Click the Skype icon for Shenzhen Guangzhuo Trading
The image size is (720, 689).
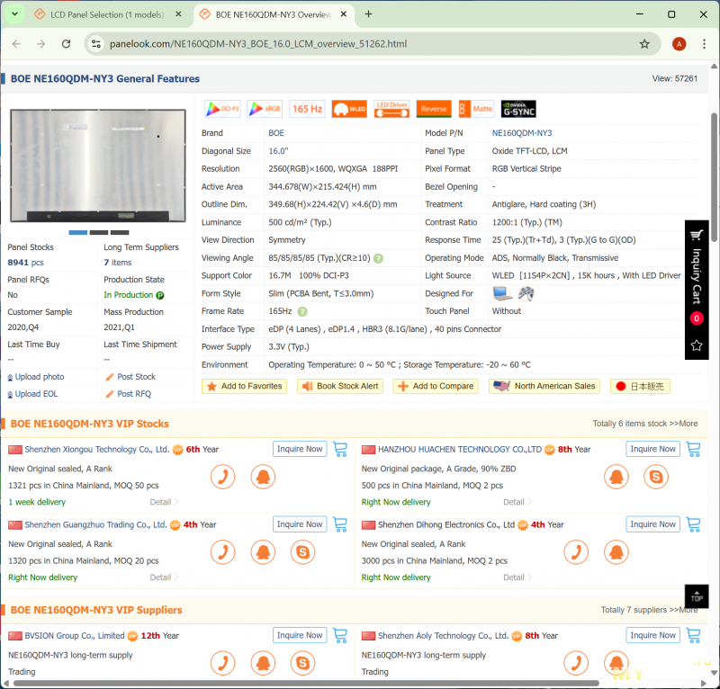[x=303, y=552]
